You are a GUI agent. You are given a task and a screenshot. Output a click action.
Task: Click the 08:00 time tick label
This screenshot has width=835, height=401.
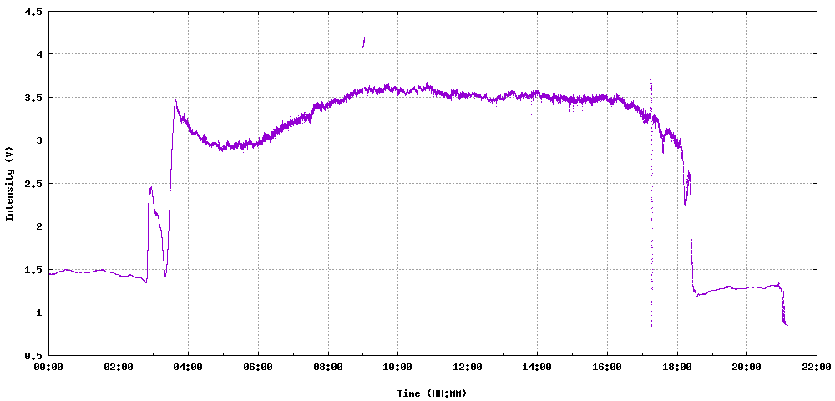[x=328, y=367]
